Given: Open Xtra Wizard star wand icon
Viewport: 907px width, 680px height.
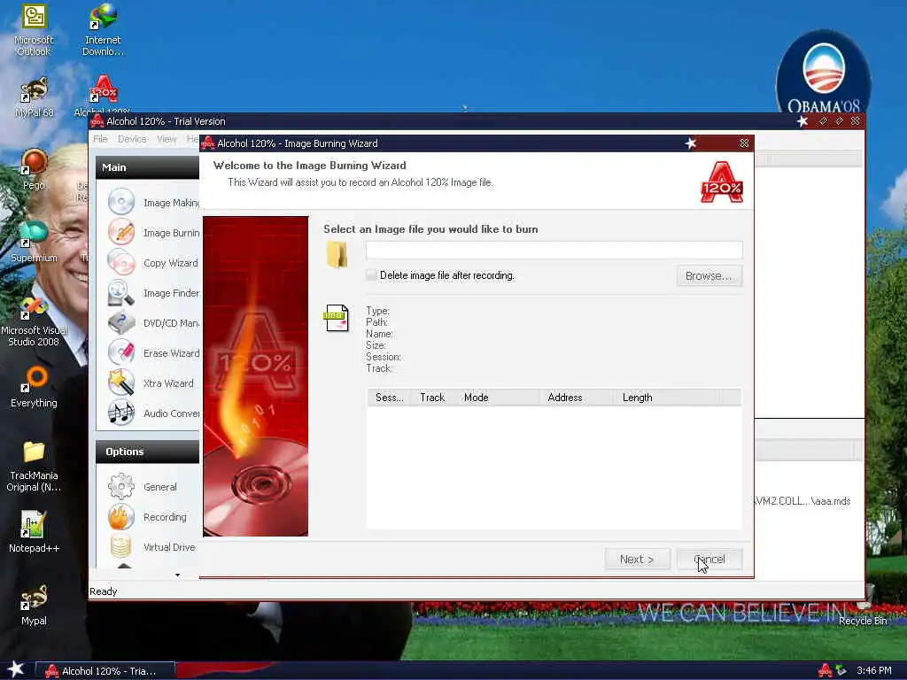Looking at the screenshot, I should click(x=120, y=382).
